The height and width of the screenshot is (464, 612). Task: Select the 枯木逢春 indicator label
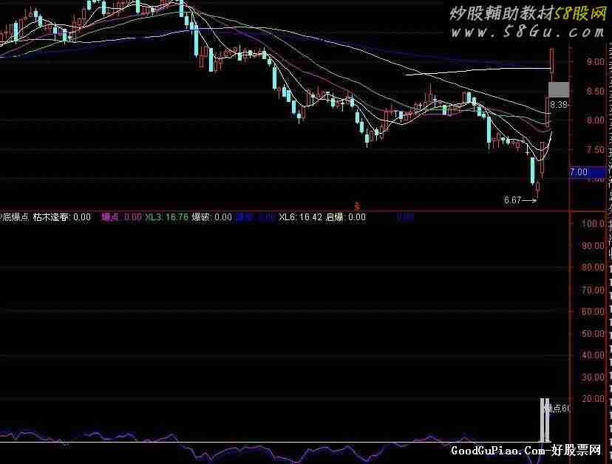(x=62, y=217)
